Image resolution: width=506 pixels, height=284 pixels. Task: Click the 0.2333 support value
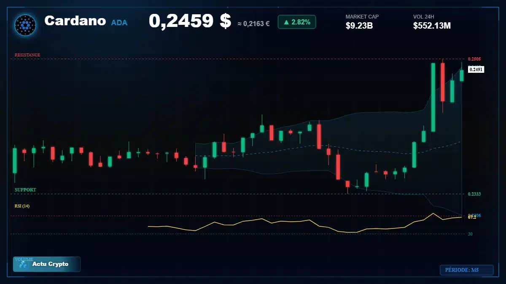(474, 194)
